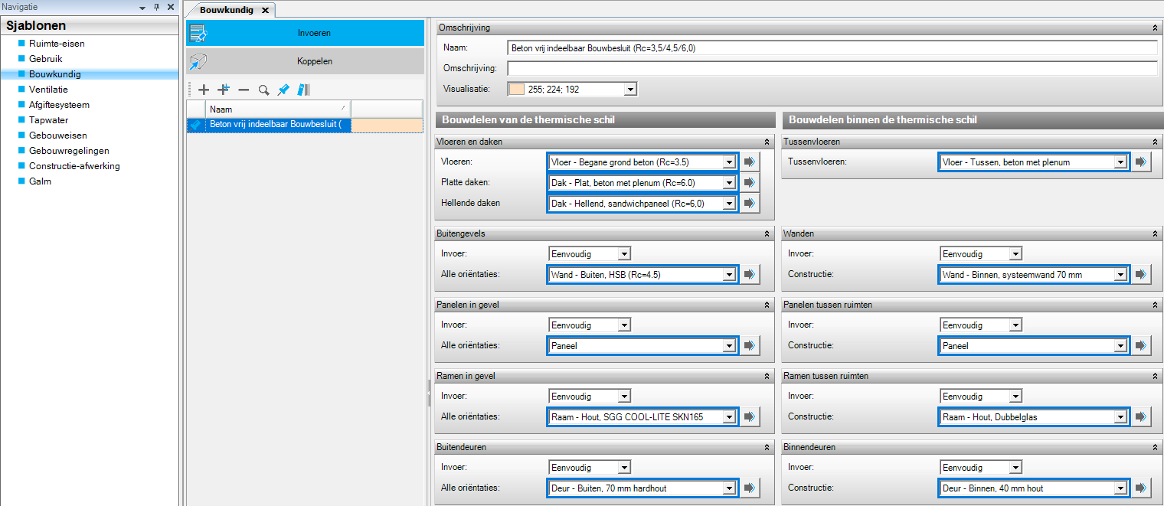
Task: Click arrow button beside Tussenvloeren dropdown
Action: (1141, 162)
